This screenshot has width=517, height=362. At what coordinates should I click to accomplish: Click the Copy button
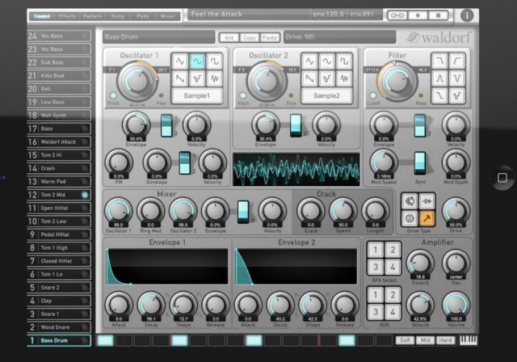click(249, 37)
